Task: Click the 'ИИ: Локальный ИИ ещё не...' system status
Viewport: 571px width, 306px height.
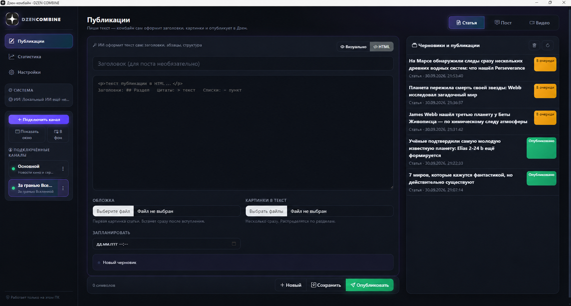Action: [x=39, y=99]
